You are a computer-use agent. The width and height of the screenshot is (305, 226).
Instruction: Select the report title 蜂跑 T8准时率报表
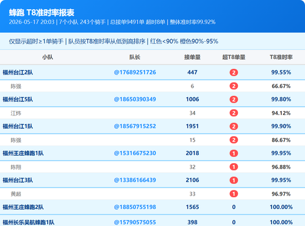(x=41, y=13)
